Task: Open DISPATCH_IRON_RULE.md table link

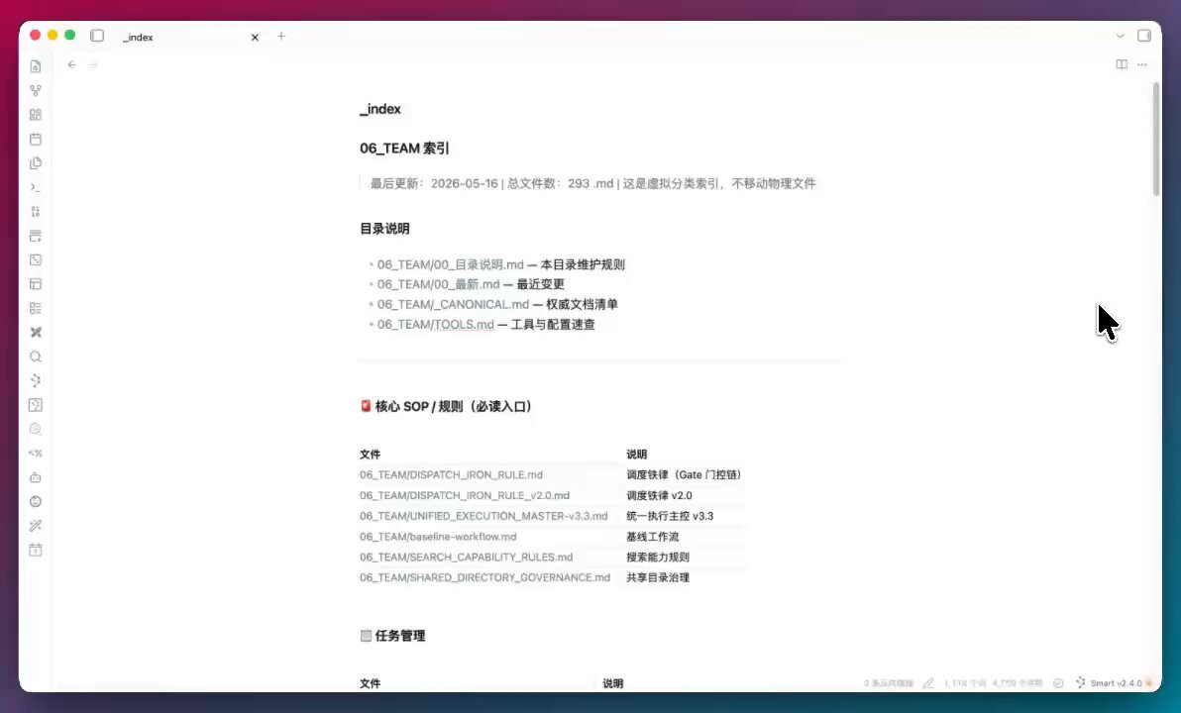Action: click(451, 475)
